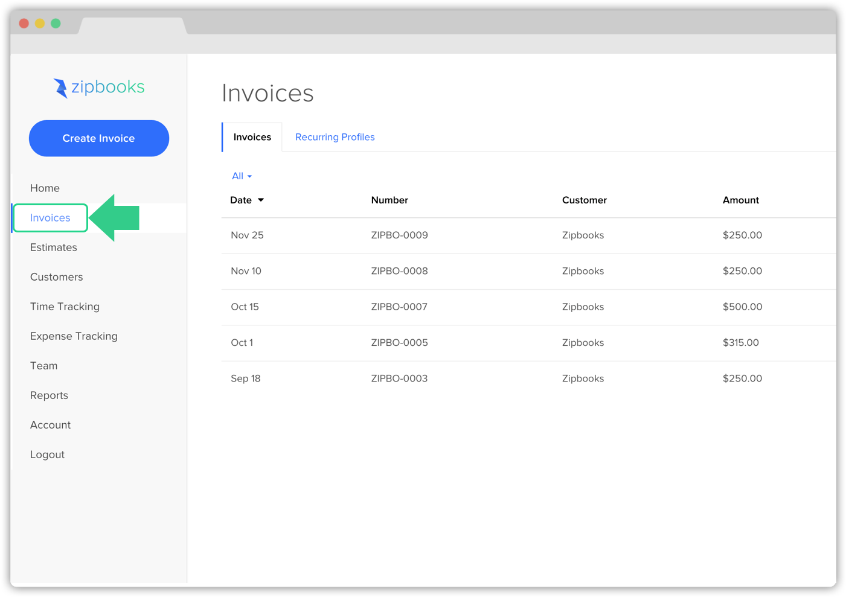
Task: Click the Nov 10 date cell
Action: click(246, 271)
